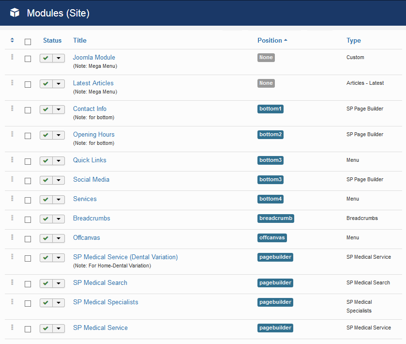The image size is (406, 344).
Task: Open the Joomla Module item for editing
Action: 94,57
